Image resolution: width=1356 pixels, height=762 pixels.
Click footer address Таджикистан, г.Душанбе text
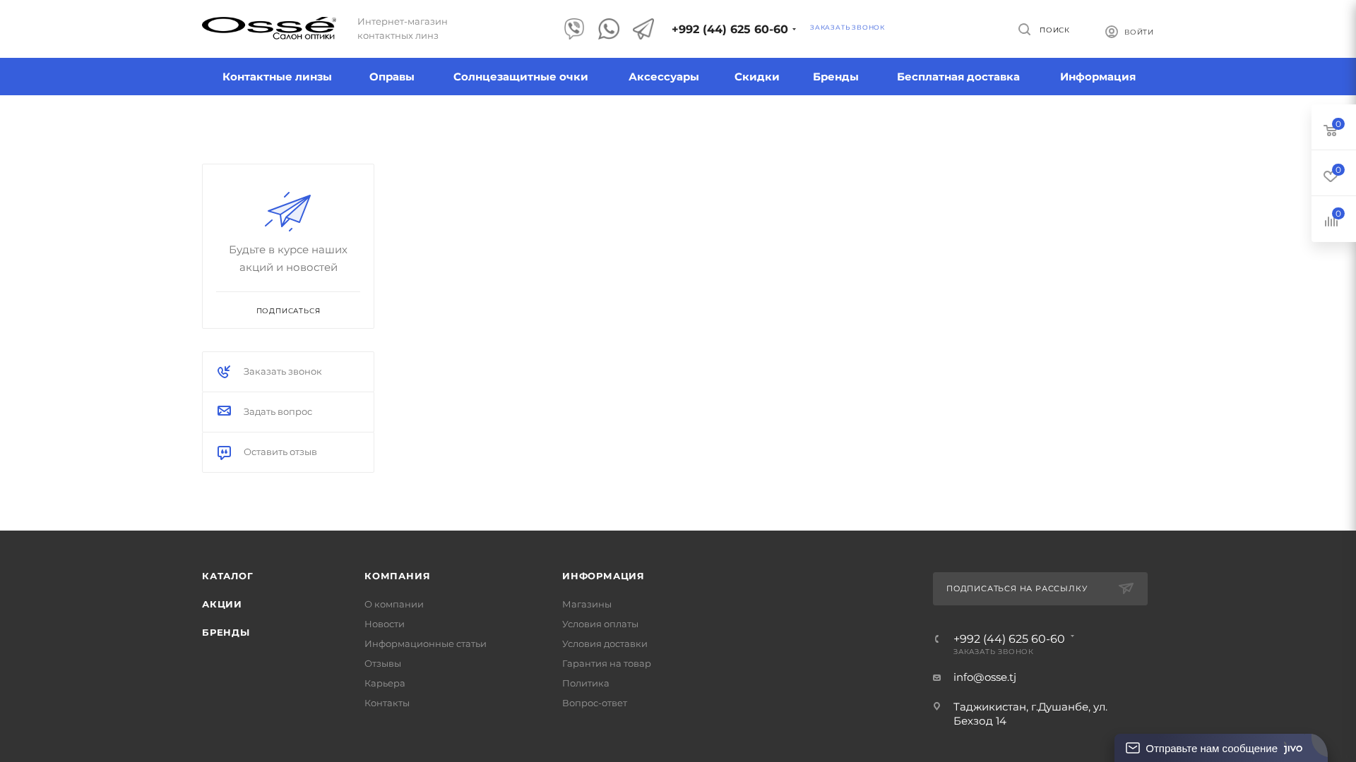tap(1030, 714)
